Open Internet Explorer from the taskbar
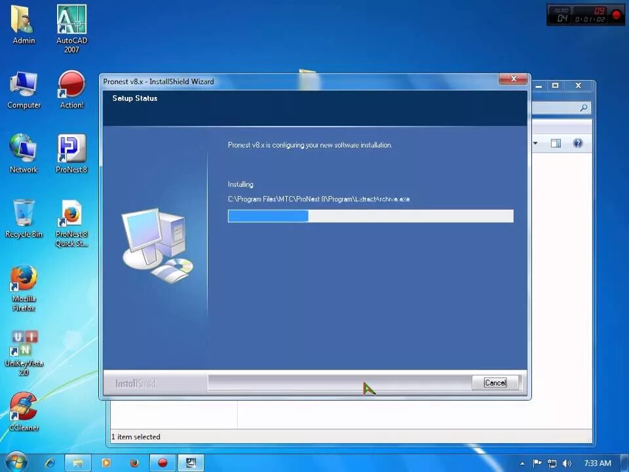This screenshot has width=629, height=472. (50, 463)
